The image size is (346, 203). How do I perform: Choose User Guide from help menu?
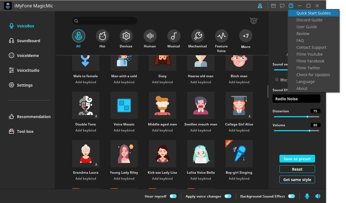tap(314, 27)
